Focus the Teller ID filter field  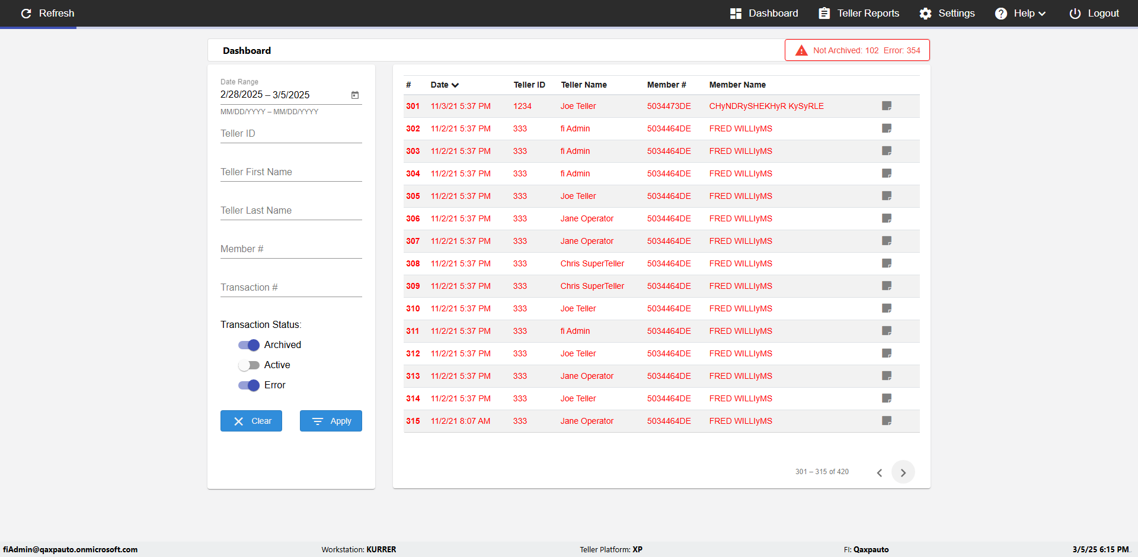point(291,134)
